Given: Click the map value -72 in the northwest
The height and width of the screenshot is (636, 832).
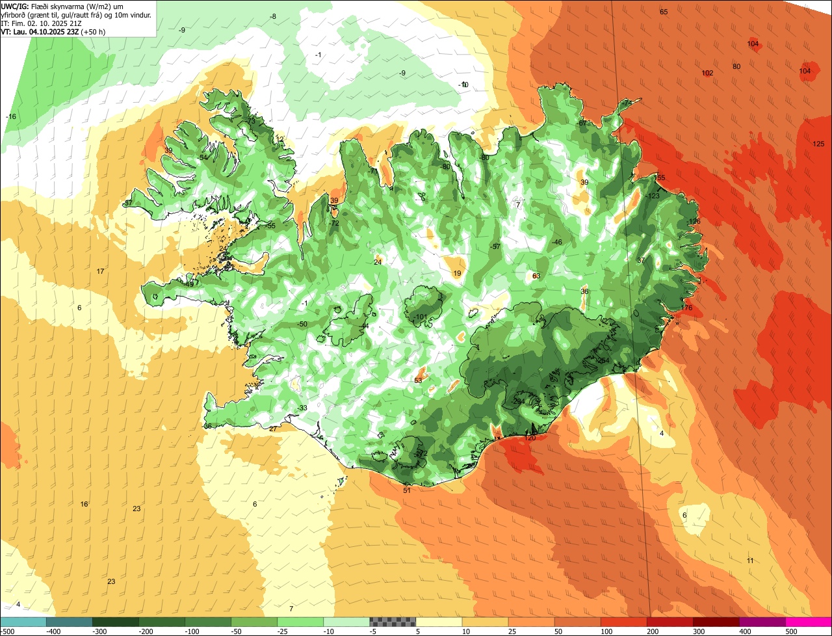Looking at the screenshot, I should tap(335, 223).
